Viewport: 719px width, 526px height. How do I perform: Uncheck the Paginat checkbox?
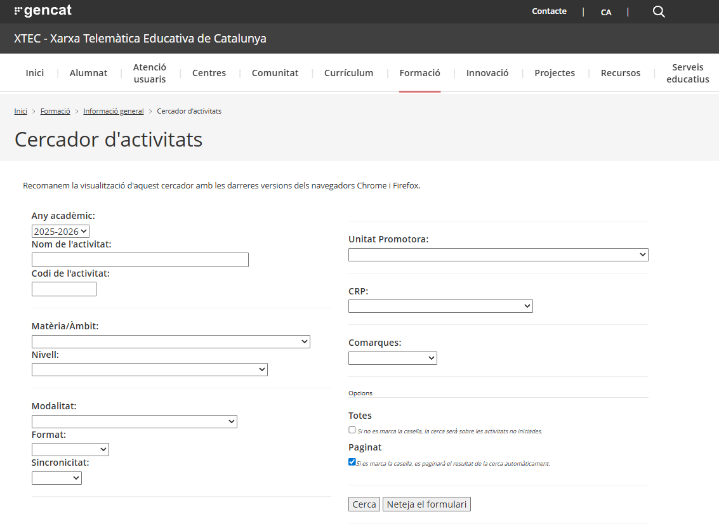click(x=352, y=462)
